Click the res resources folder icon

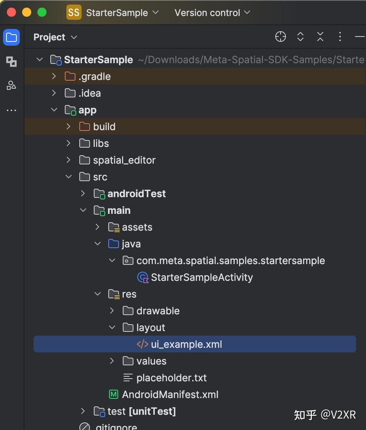[x=114, y=294]
